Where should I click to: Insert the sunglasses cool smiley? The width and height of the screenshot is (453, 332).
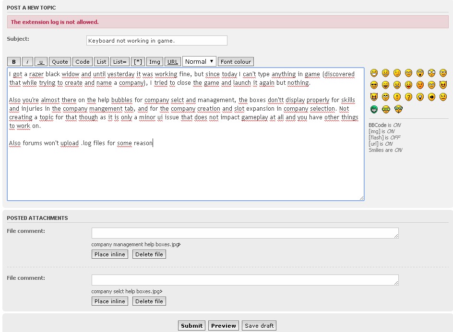click(374, 85)
